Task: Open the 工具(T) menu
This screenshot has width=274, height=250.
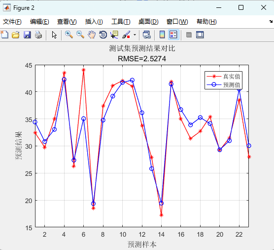Action: click(121, 22)
